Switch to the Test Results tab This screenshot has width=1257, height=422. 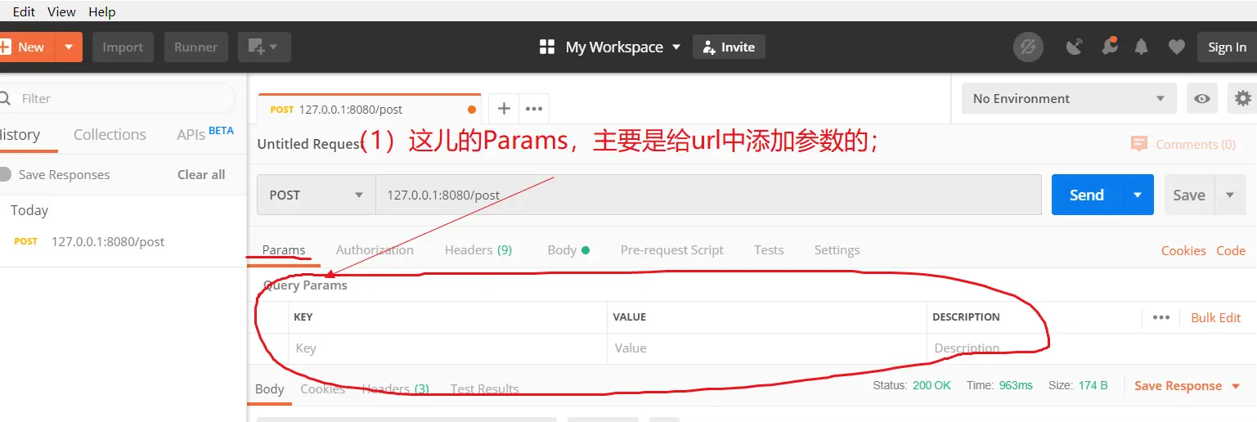click(x=484, y=389)
